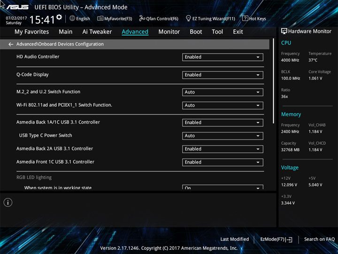Screen dimensions: 338x254
Task: Click the 07/22/2017 Saturday date
Action: pyautogui.click(x=16, y=20)
